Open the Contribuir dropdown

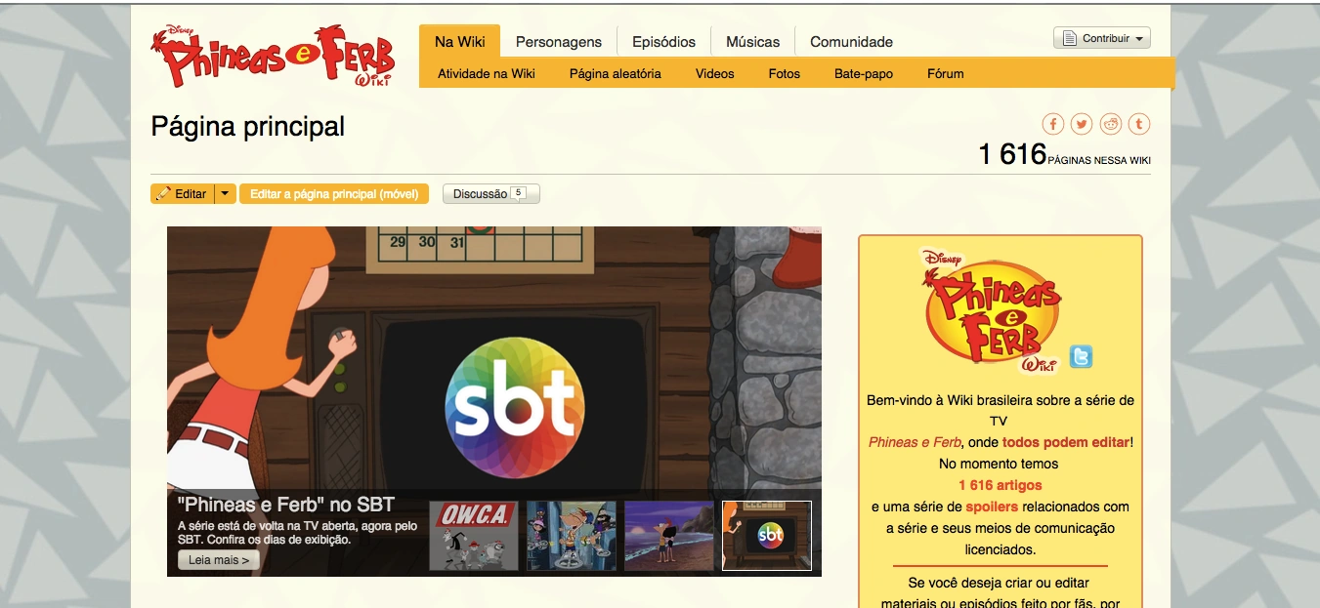click(x=1102, y=38)
